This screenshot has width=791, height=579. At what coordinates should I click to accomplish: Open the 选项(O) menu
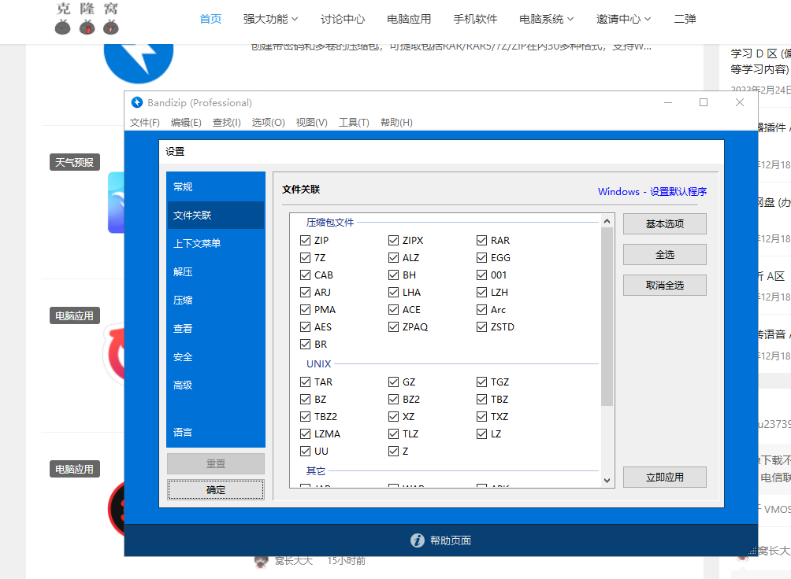click(269, 123)
